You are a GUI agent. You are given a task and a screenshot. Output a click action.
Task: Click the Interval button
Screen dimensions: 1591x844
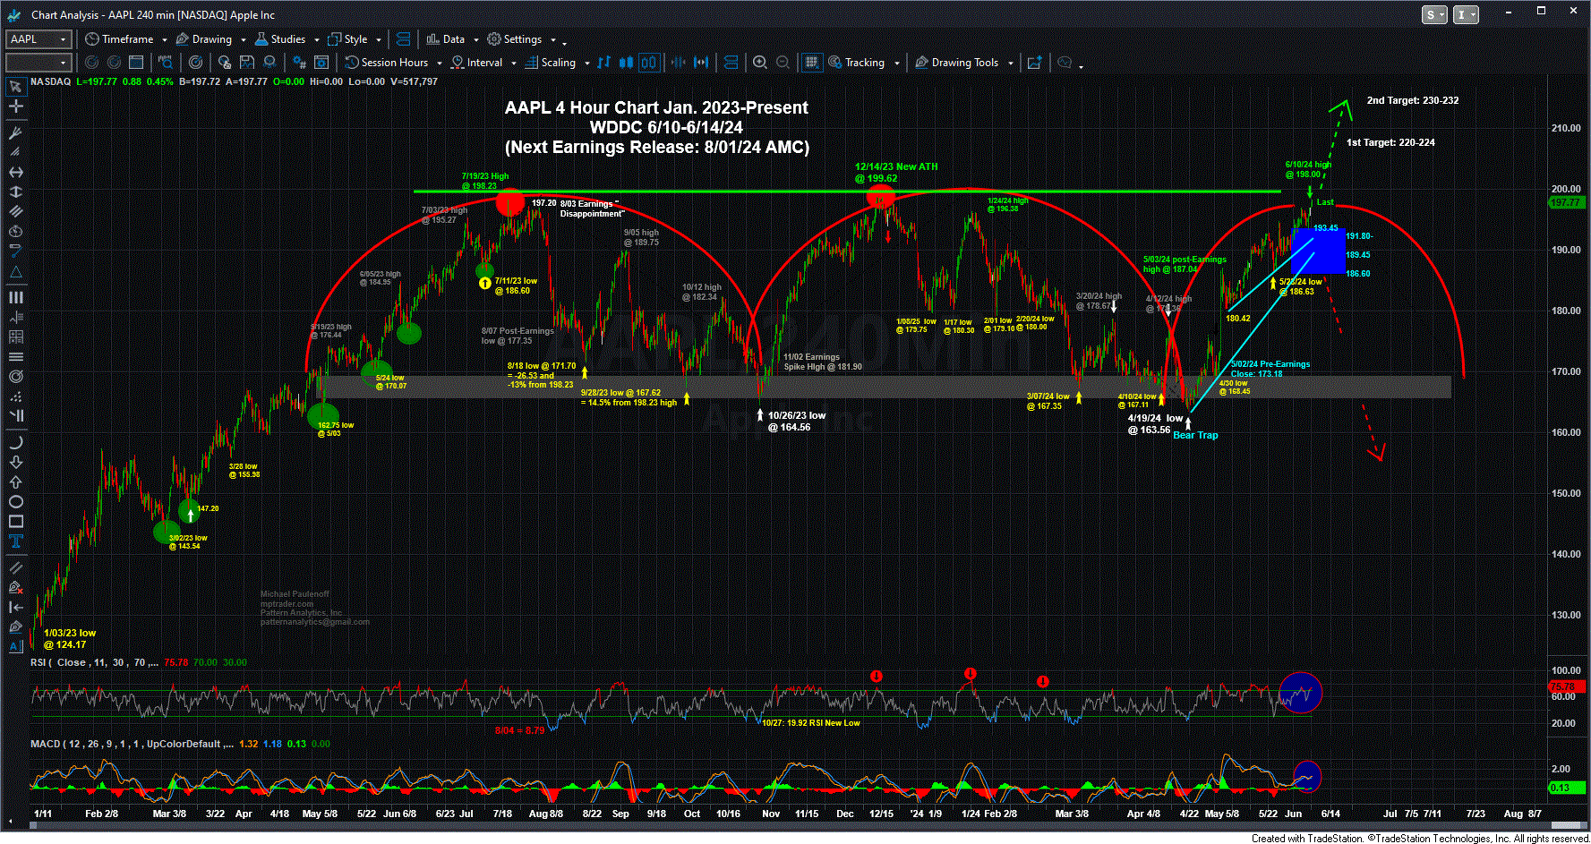477,63
